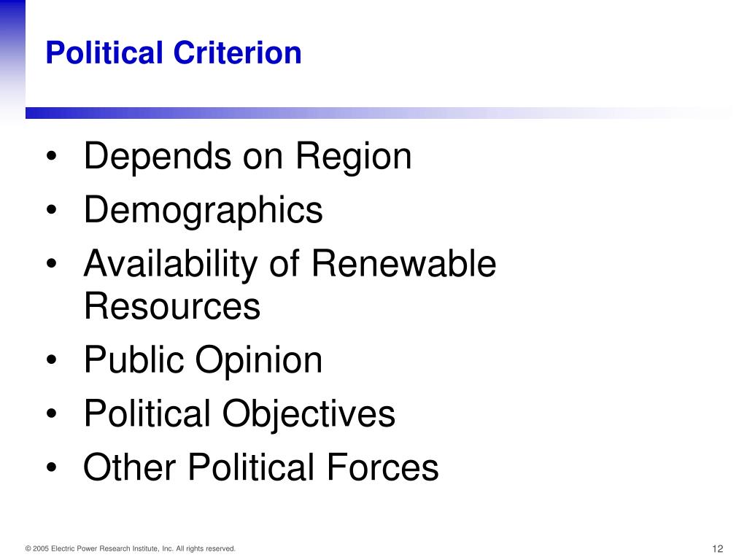Click slide number 12 in footer
Screen dimensions: 747x560
tap(718, 548)
